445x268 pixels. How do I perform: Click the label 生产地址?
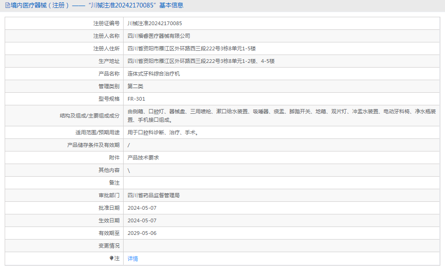click(109, 61)
